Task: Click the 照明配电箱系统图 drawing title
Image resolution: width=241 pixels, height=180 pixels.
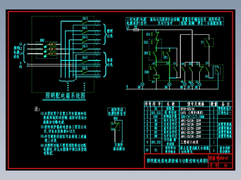Action: click(x=65, y=96)
